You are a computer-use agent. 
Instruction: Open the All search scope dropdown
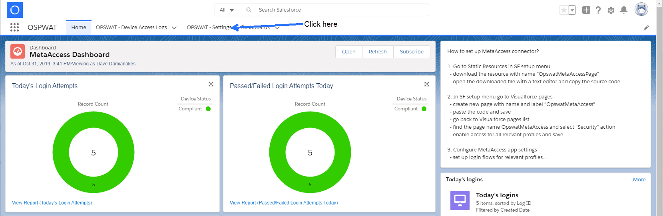tap(226, 10)
